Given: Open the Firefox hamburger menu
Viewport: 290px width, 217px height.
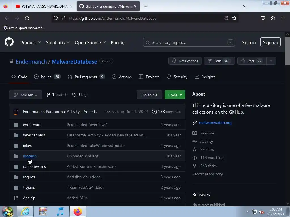Looking at the screenshot, I should [283, 18].
